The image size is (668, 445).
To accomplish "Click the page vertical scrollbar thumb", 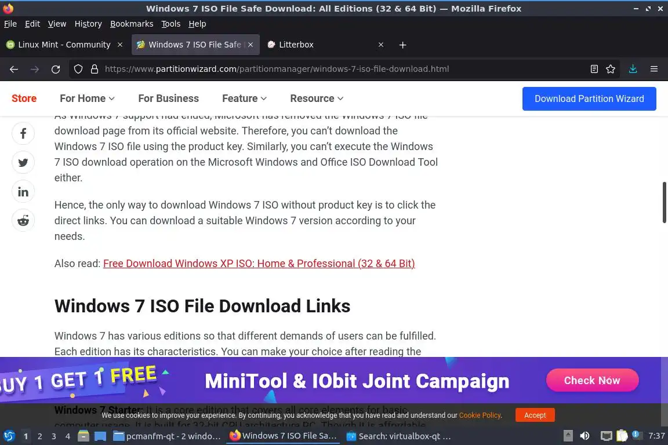I will (x=664, y=202).
